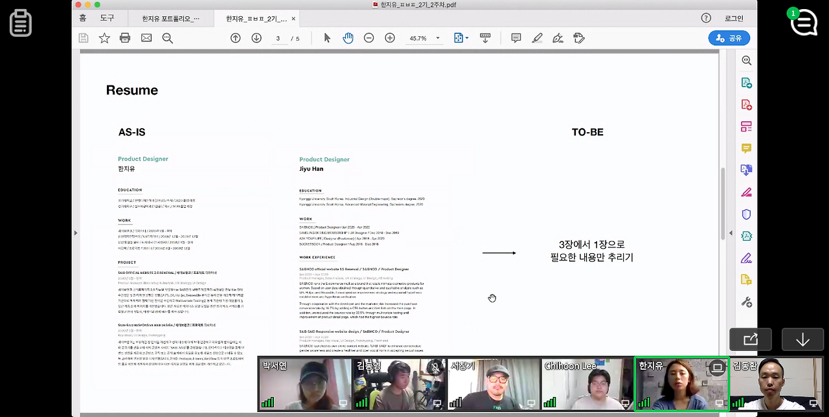Open Find text magnifier in toolbar

point(168,38)
